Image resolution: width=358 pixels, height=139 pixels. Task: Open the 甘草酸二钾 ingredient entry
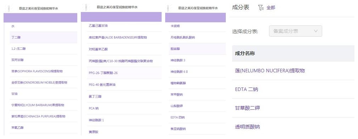pos(247,108)
